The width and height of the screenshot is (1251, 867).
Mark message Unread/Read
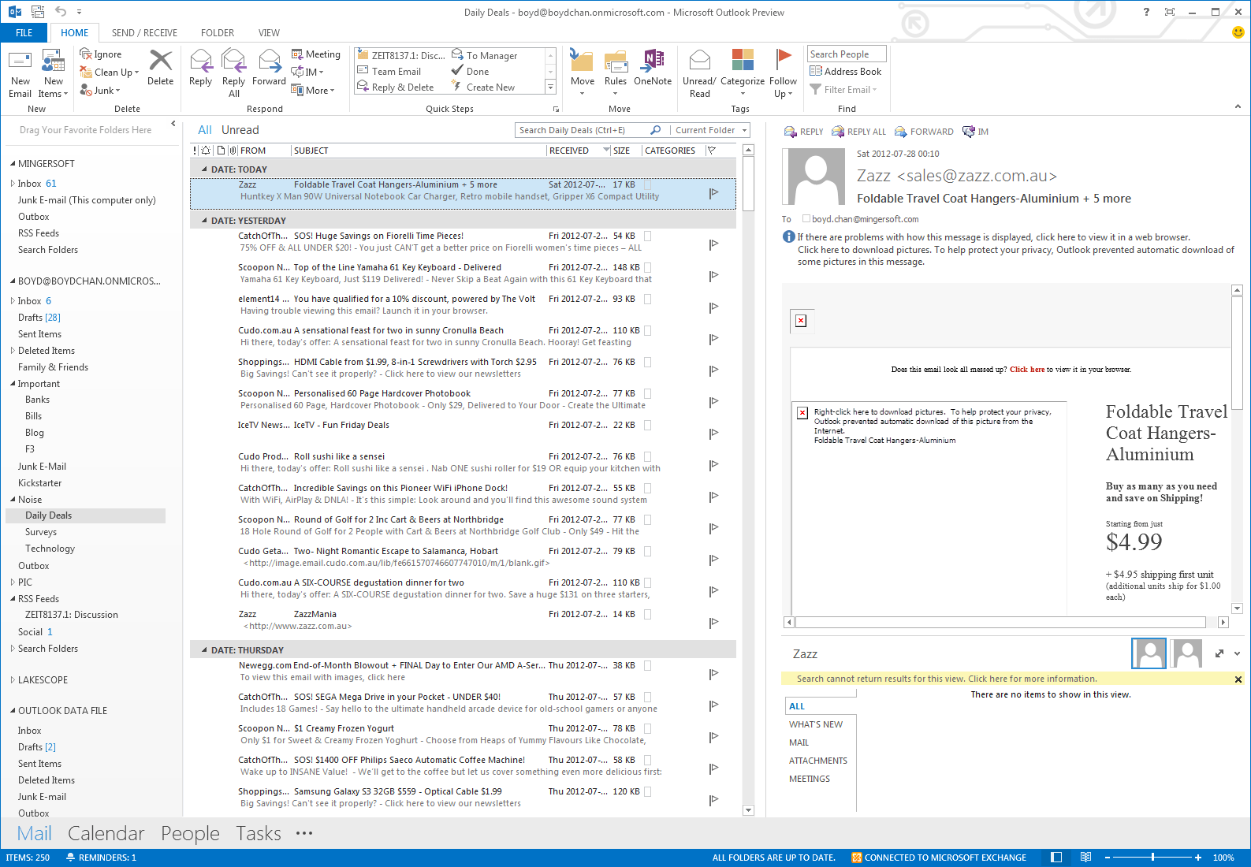pyautogui.click(x=699, y=73)
